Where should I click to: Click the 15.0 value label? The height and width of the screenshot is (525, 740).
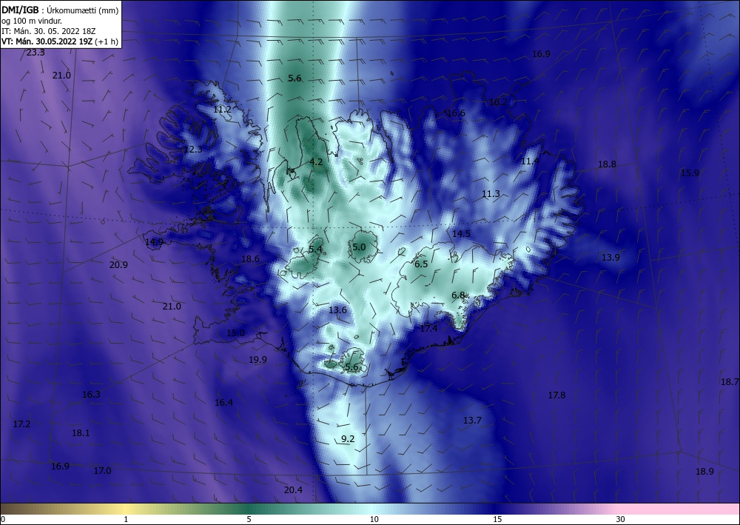pos(235,333)
